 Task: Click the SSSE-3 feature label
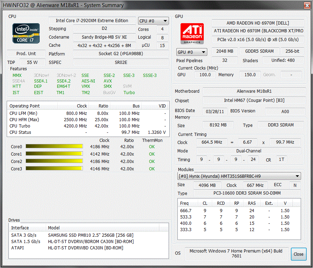(x=150, y=76)
